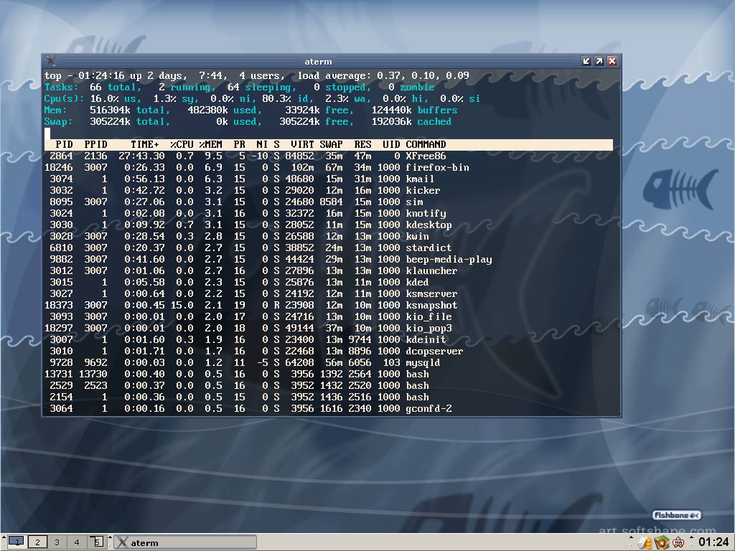Click the firefox-bin process name
735x551 pixels.
[437, 167]
